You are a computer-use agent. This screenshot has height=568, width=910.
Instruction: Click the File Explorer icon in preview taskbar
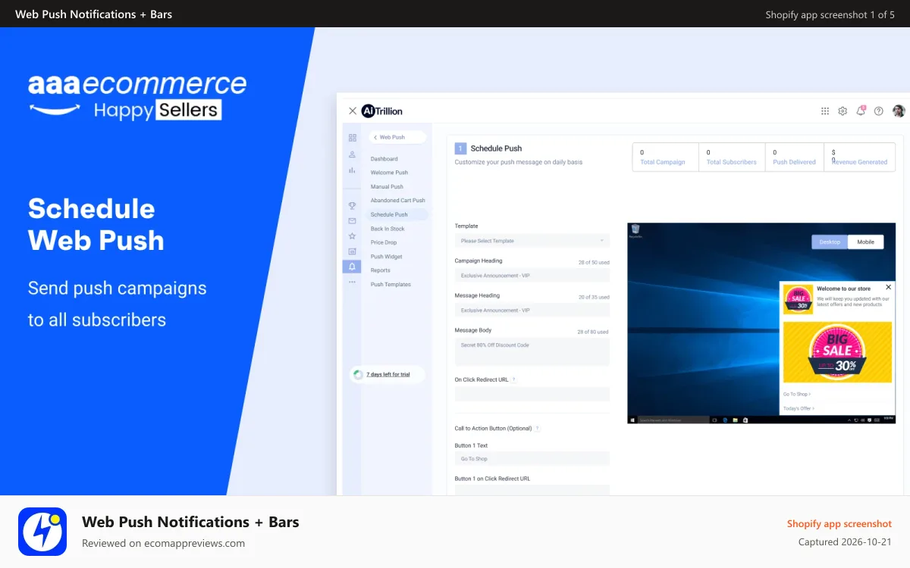736,420
